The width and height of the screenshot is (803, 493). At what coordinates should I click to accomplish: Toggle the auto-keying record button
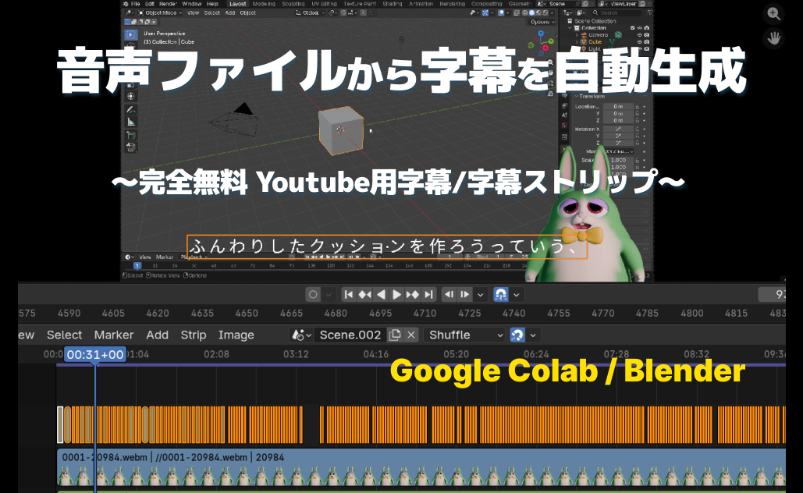[x=313, y=295]
